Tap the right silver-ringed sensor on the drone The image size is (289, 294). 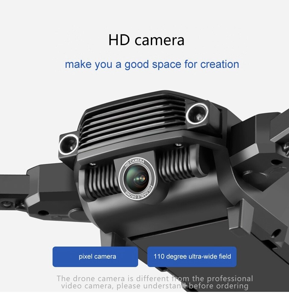(197, 114)
